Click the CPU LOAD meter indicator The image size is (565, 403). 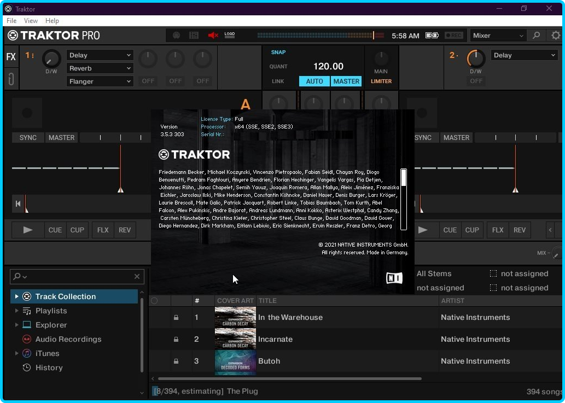click(x=230, y=35)
